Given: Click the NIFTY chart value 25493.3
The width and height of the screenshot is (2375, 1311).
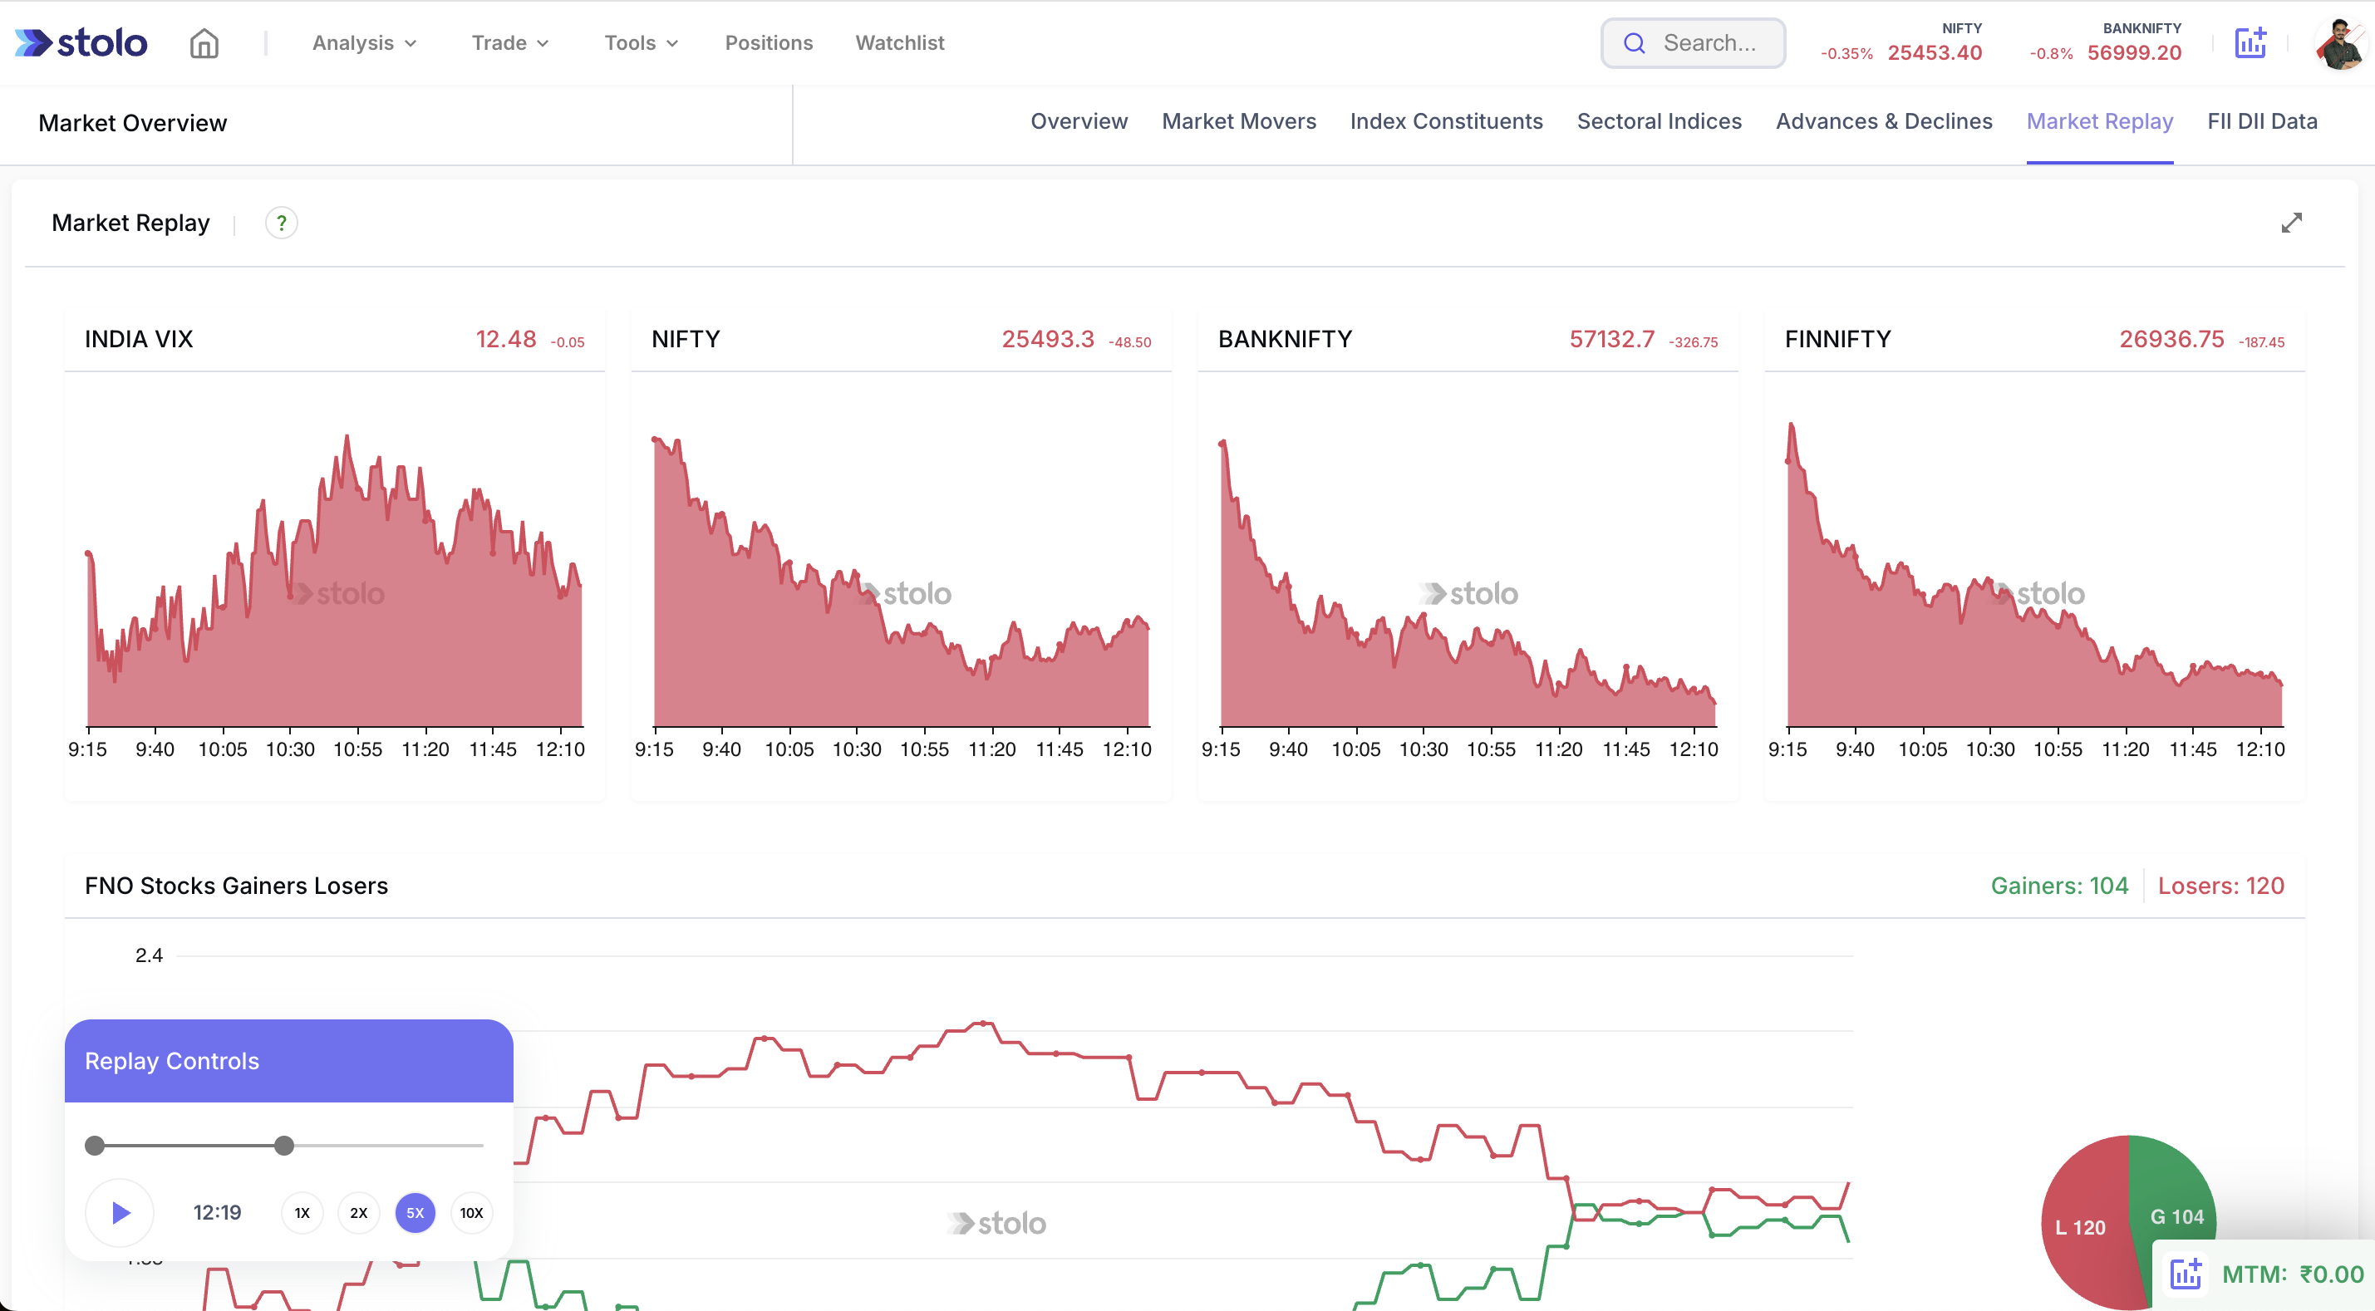Looking at the screenshot, I should (x=1047, y=339).
